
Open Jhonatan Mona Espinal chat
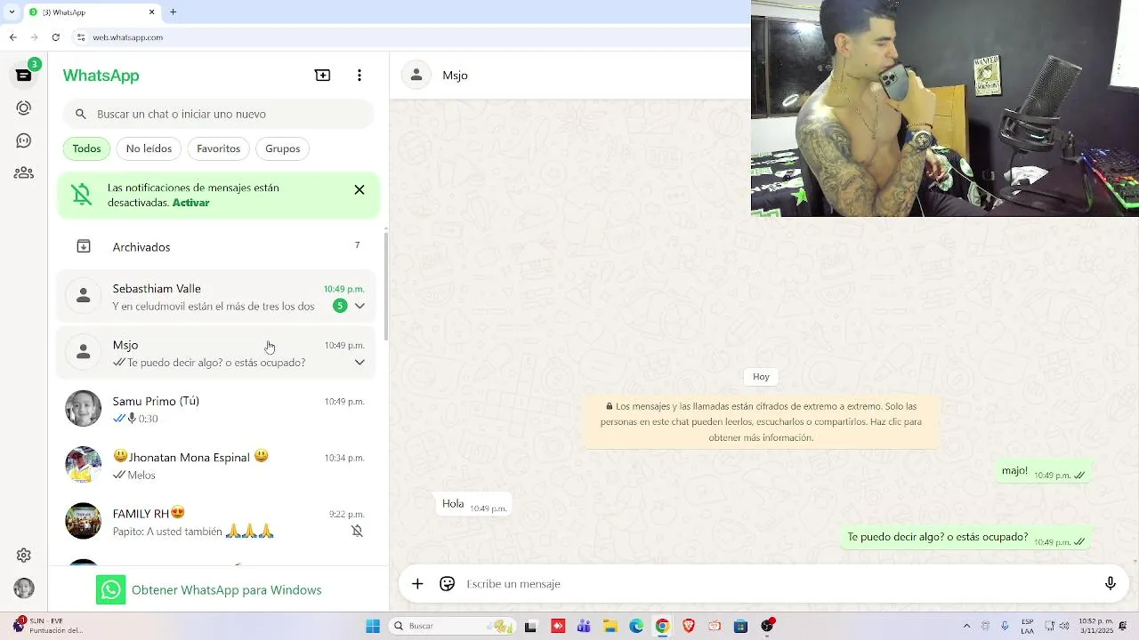click(217, 465)
